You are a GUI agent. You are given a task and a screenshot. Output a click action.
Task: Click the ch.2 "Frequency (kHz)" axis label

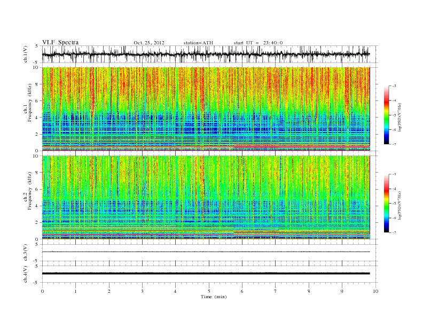(x=30, y=191)
